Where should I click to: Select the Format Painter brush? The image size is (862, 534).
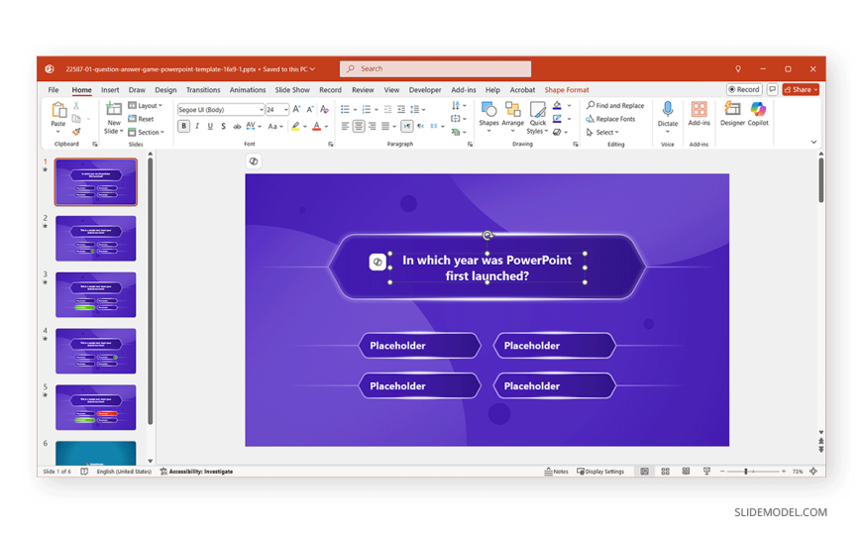tap(76, 132)
